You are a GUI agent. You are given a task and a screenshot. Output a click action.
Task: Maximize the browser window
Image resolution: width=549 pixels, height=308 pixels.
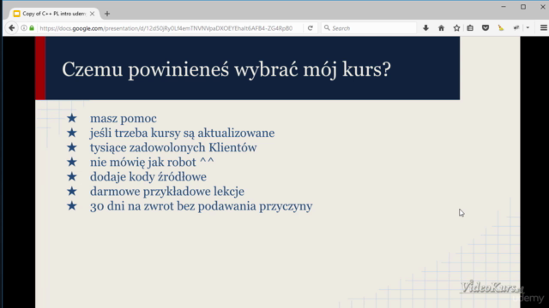523,7
